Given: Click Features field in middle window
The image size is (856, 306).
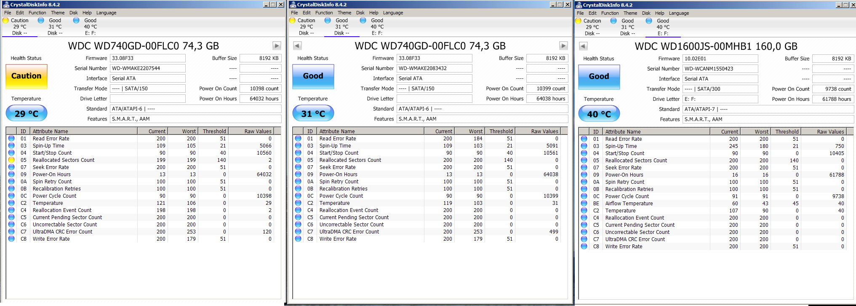Looking at the screenshot, I should pos(482,119).
